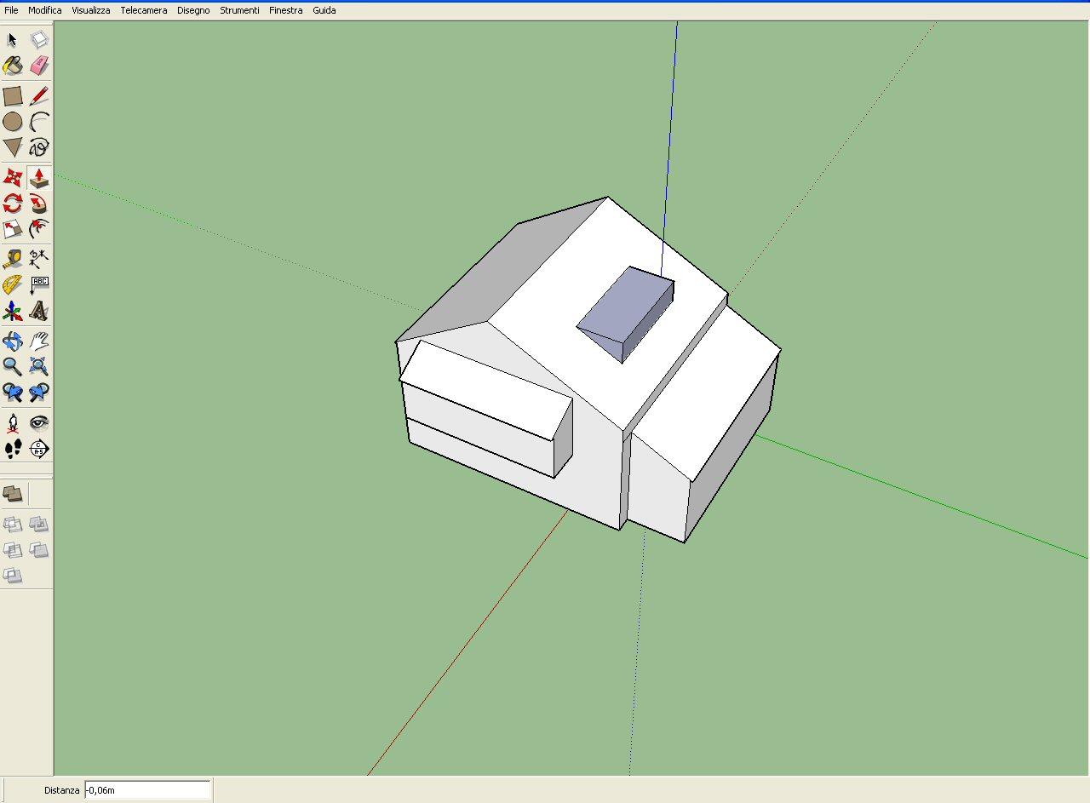Image resolution: width=1090 pixels, height=803 pixels.
Task: Pick the pink Eraser tool
Action: (39, 66)
